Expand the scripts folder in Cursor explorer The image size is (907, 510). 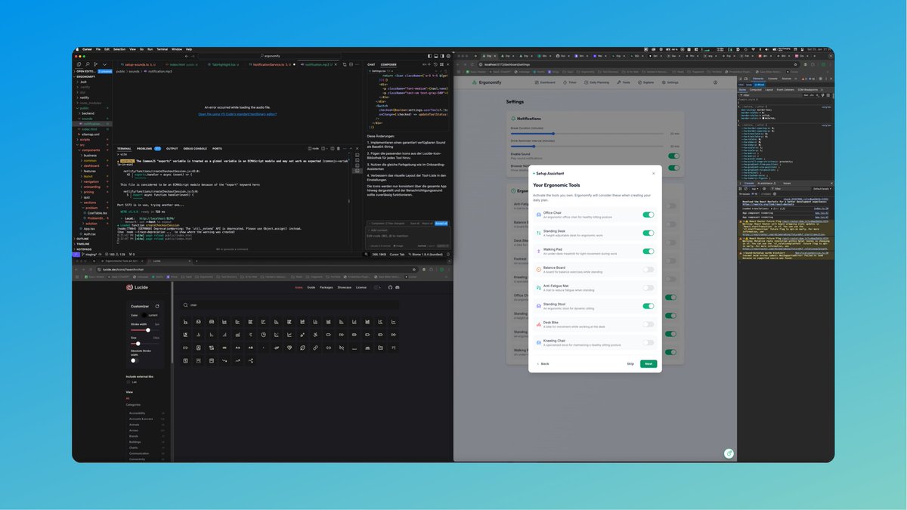coord(85,140)
